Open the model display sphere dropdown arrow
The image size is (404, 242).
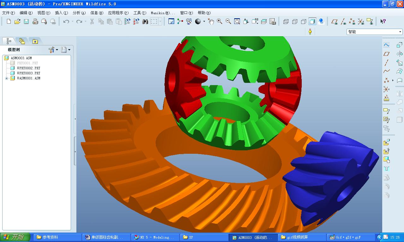click(204, 21)
